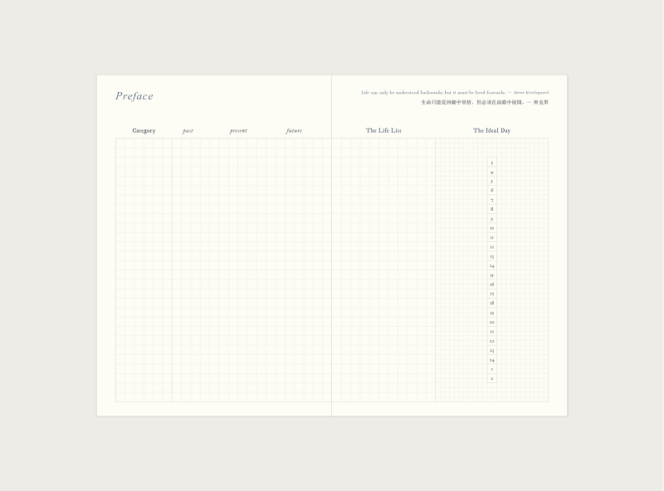664x491 pixels.
Task: Click hour 20 timeline cell
Action: [492, 322]
